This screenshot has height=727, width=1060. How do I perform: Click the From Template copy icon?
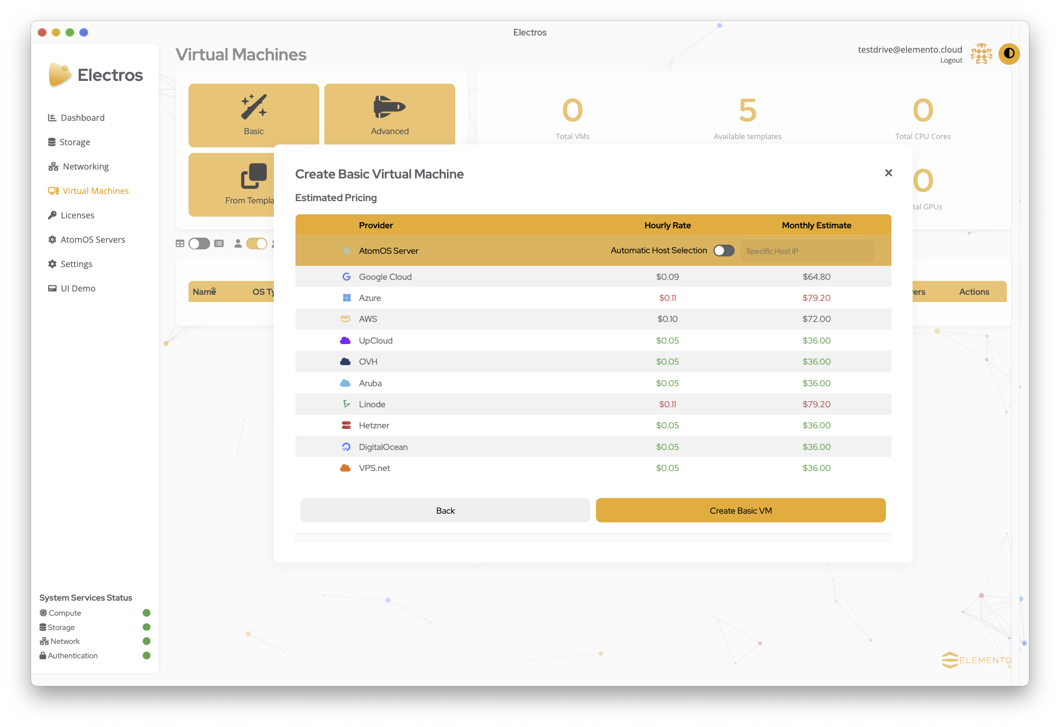pyautogui.click(x=254, y=176)
